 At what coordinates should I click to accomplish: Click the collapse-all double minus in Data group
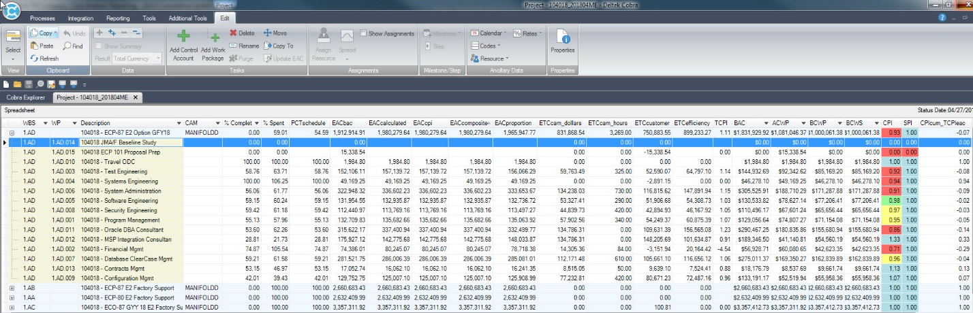coord(137,33)
